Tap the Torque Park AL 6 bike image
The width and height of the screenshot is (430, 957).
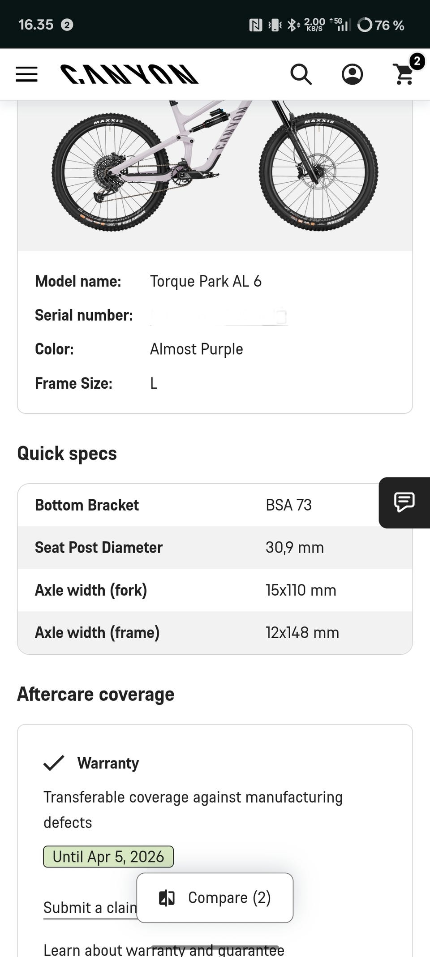pyautogui.click(x=215, y=170)
